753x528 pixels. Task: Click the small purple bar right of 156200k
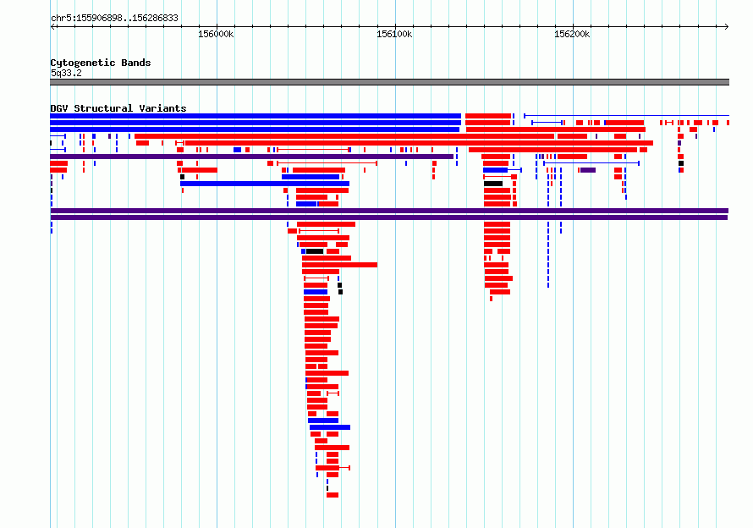point(588,170)
